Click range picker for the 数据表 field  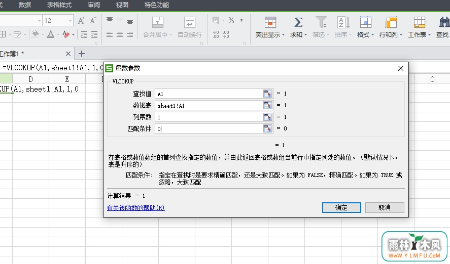268,105
